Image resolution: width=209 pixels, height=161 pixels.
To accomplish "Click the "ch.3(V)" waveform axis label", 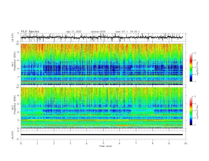I will point(12,135).
